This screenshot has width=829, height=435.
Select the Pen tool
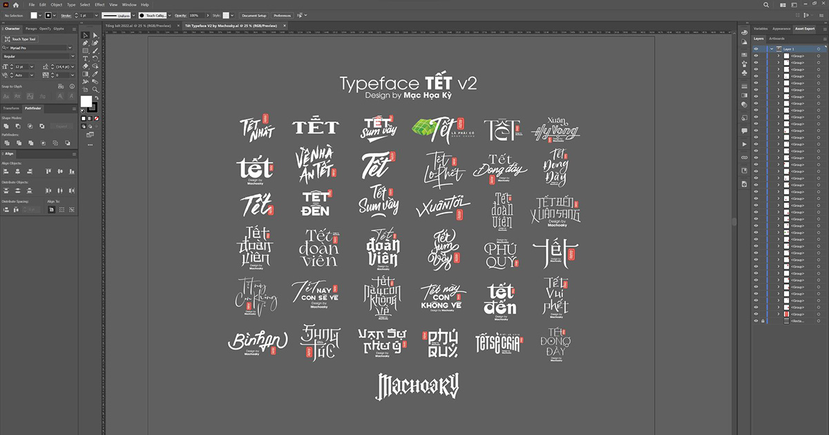[85, 43]
